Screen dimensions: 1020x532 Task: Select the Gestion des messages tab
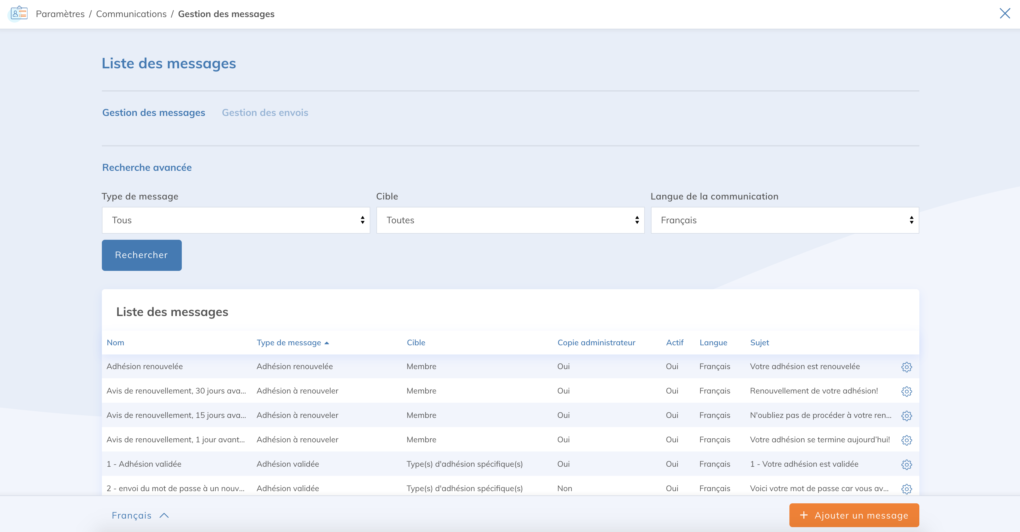click(x=154, y=113)
